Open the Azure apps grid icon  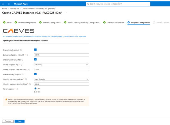click(x=3, y=4)
